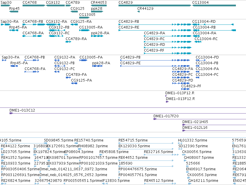Click the Rrp45 gene label

click(14, 8)
